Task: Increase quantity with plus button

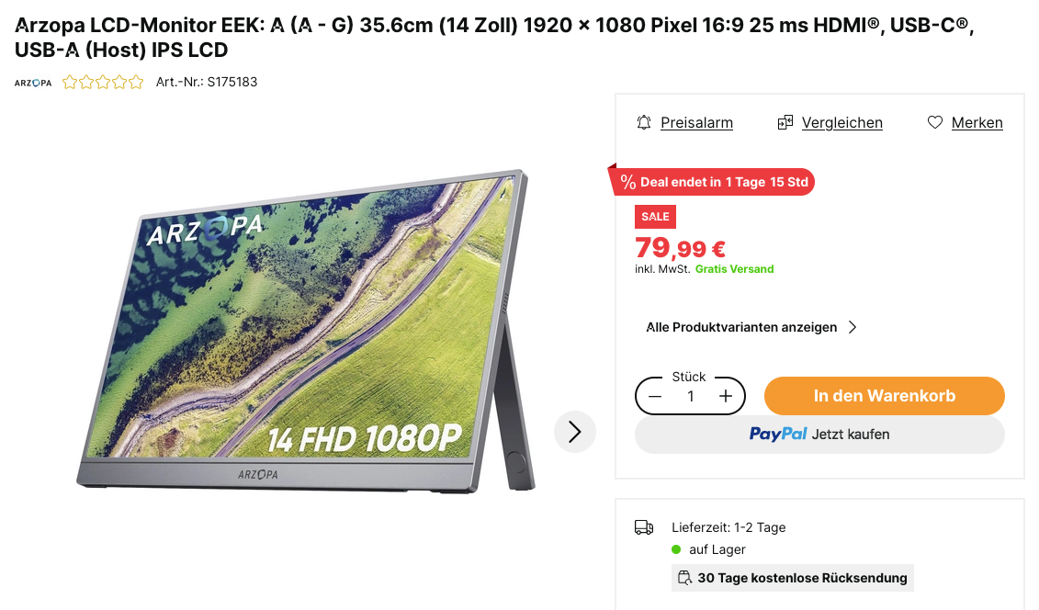Action: click(726, 396)
